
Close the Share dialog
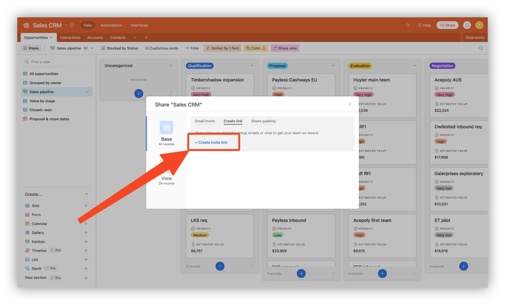coord(350,104)
